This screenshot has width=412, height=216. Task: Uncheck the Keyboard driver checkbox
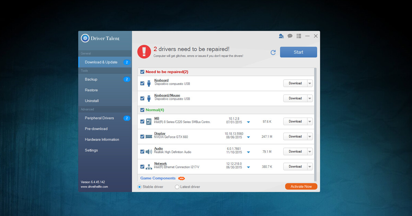[142, 83]
